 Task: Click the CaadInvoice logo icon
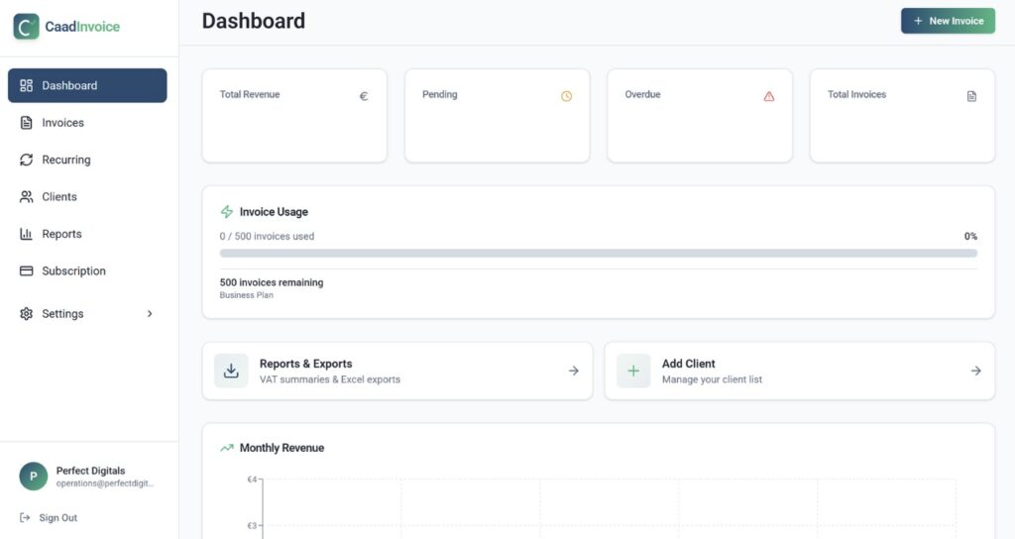click(x=27, y=27)
